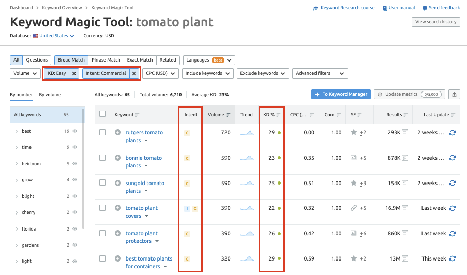Viewport: 467px width, 275px height.
Task: Check the bonnie tomato plants row
Action: coord(102,158)
